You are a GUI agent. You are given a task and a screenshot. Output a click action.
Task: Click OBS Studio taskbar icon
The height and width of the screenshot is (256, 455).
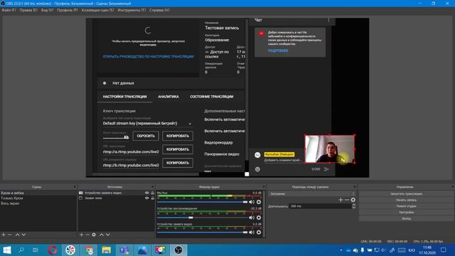[178, 250]
